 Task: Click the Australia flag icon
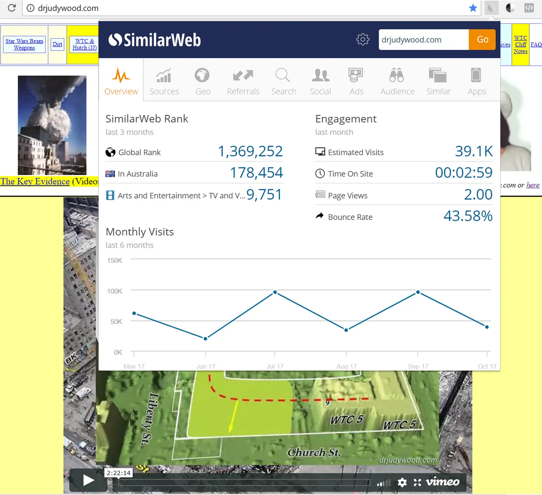(110, 174)
